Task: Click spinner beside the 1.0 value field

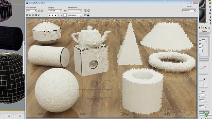Action: pos(205,106)
